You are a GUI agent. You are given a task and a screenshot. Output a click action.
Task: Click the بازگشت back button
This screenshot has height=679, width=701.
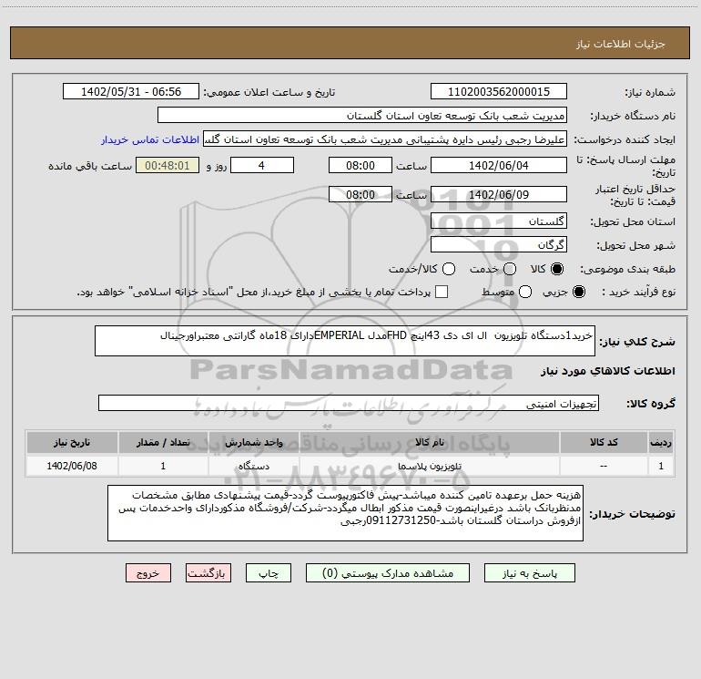click(208, 573)
